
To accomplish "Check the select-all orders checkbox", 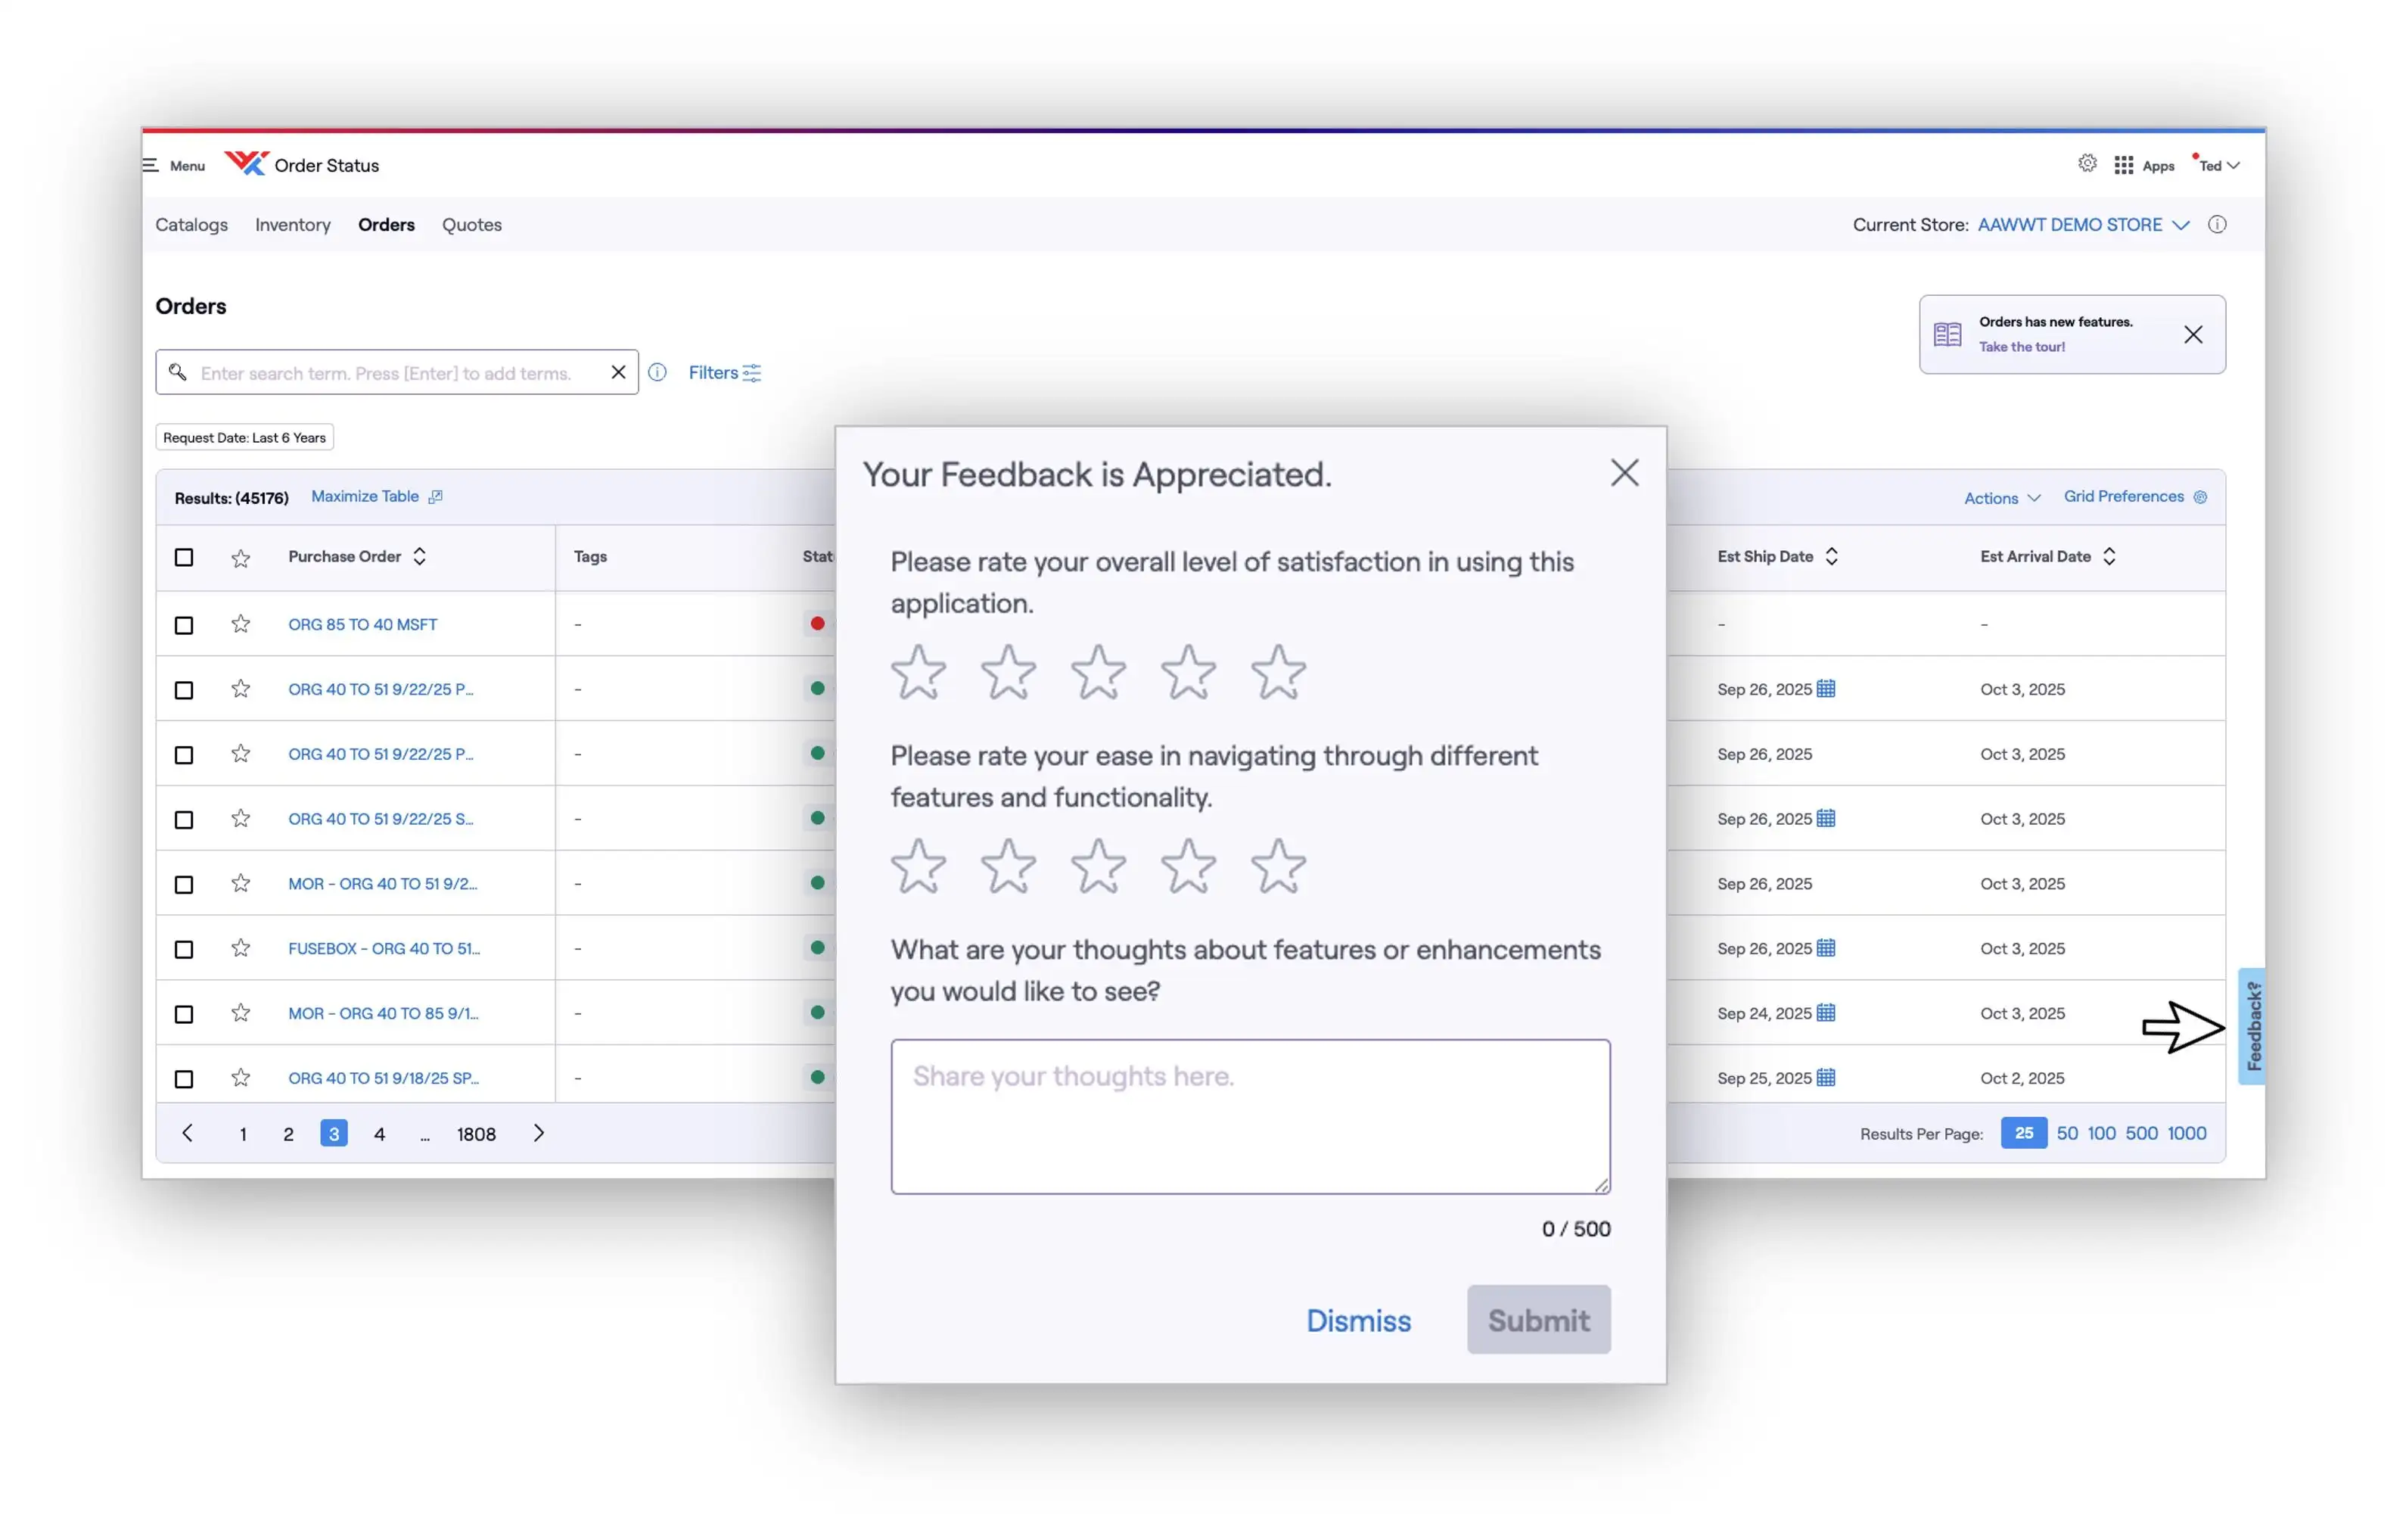I will [x=184, y=557].
